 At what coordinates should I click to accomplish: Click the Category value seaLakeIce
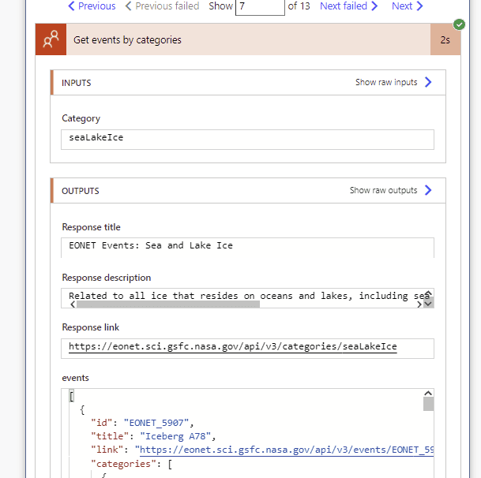96,137
